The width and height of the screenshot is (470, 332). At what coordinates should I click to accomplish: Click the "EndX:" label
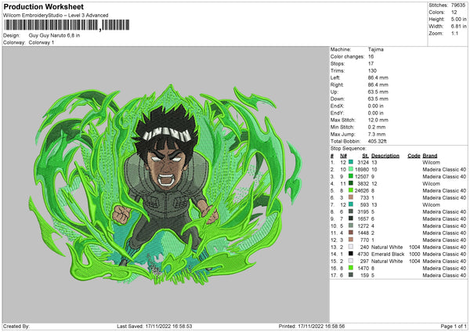tap(337, 106)
